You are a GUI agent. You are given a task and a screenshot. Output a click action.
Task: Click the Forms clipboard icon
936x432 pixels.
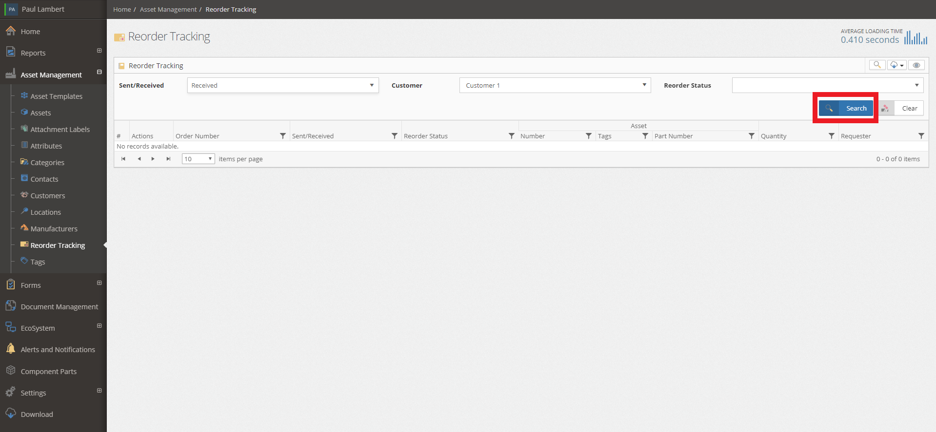click(11, 284)
